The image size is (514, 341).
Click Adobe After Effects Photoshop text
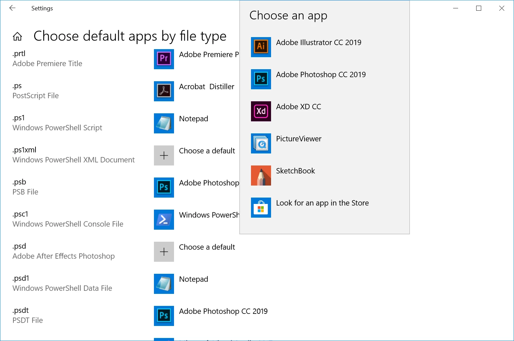[64, 256]
